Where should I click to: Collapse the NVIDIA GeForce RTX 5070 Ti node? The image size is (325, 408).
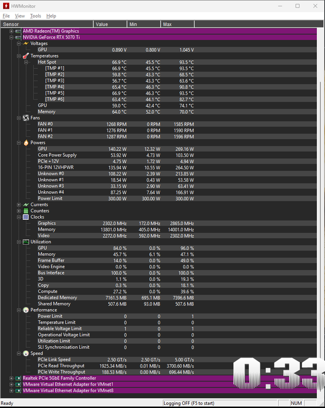coord(11,37)
